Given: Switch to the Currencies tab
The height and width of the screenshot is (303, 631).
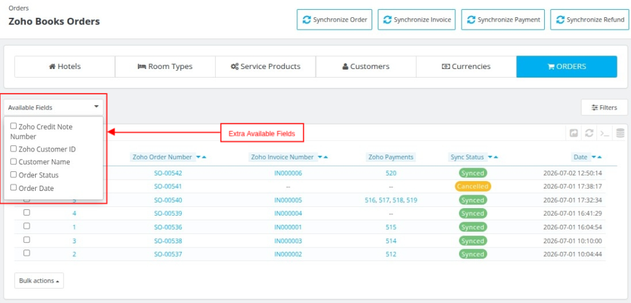Looking at the screenshot, I should click(x=466, y=67).
